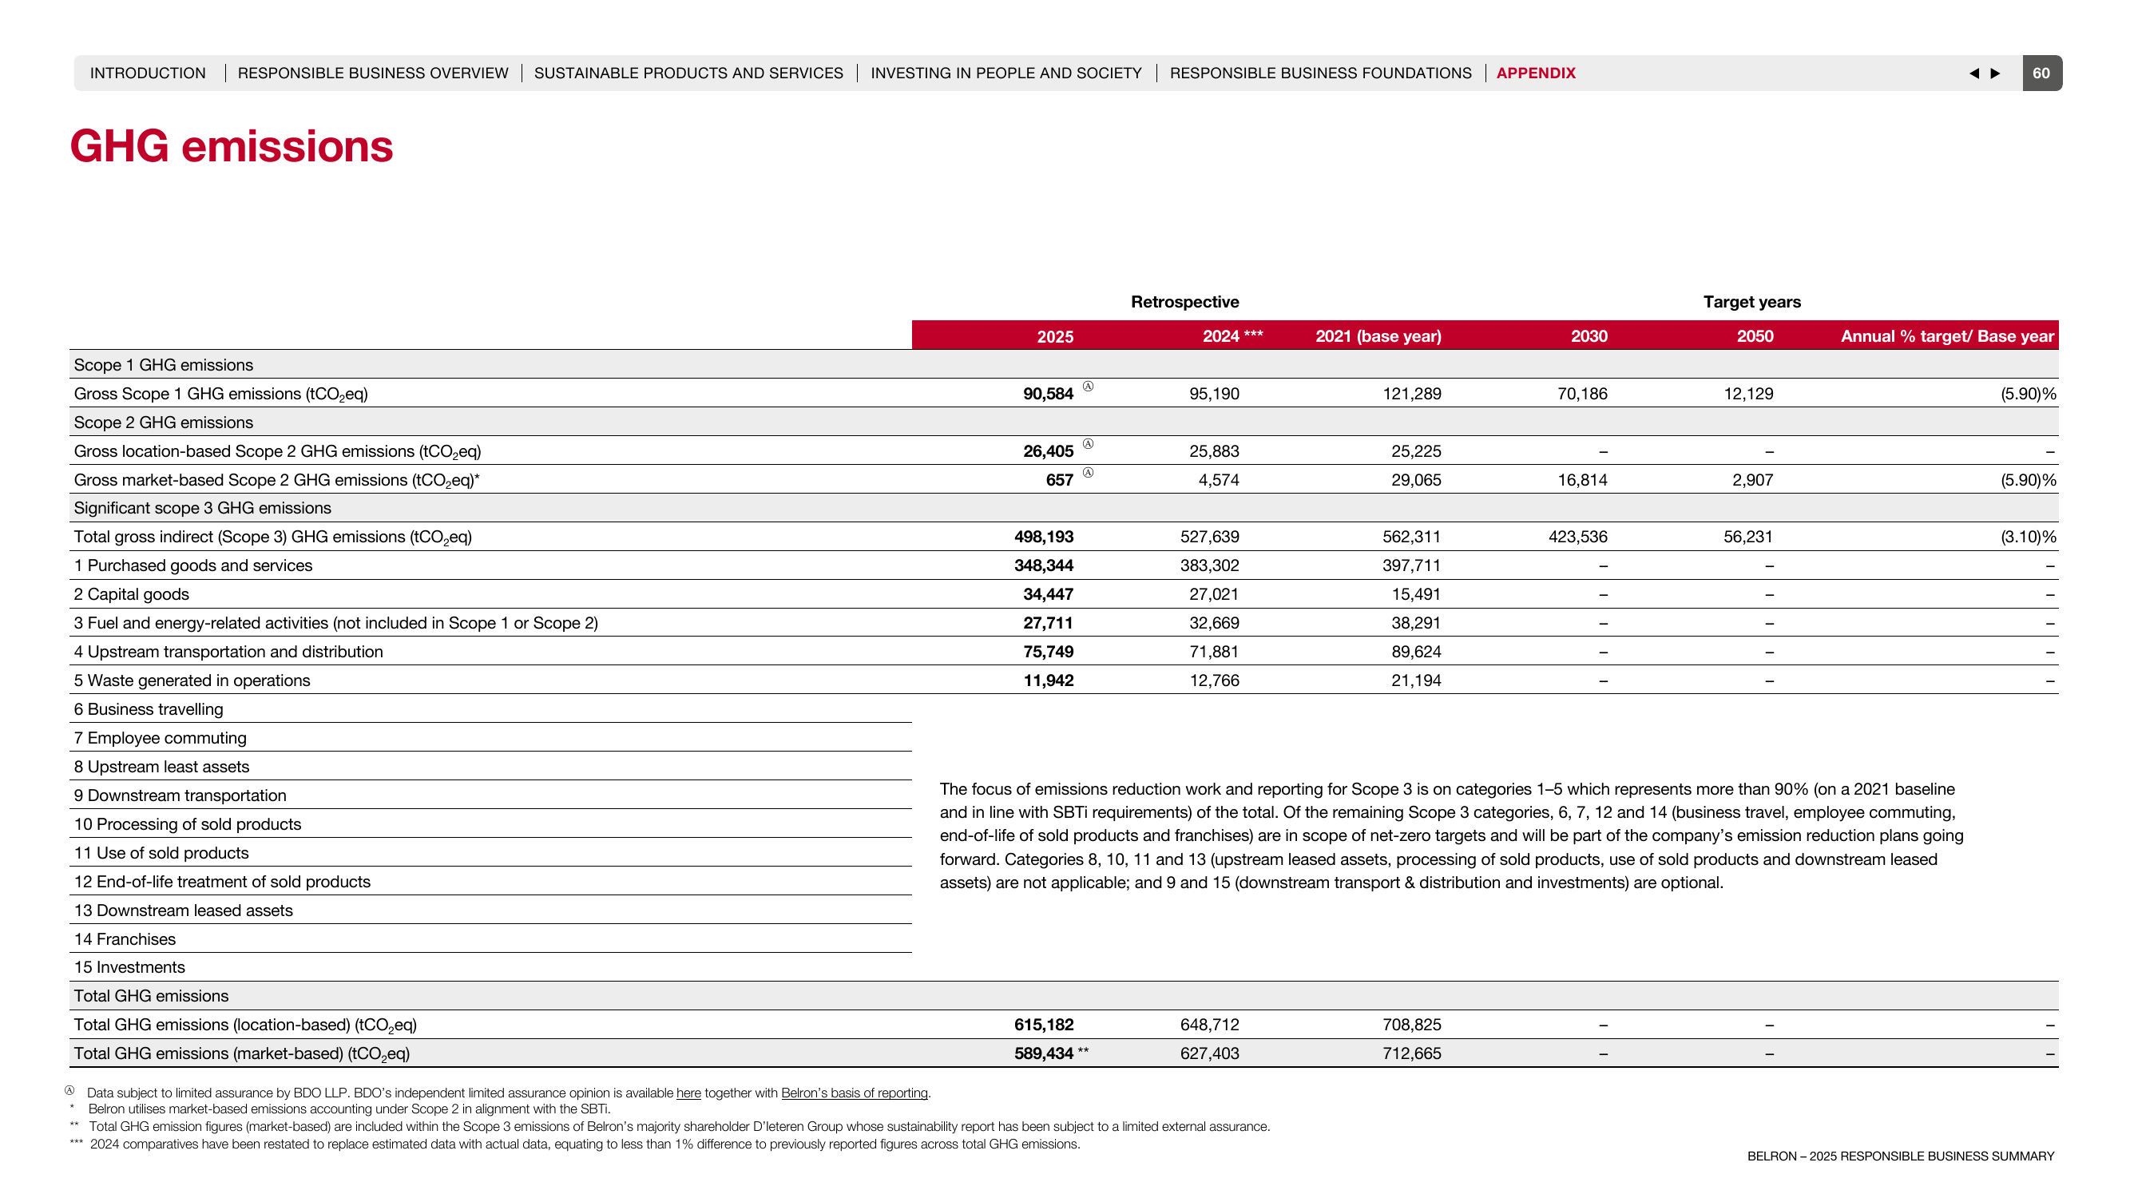This screenshot has width=2130, height=1198.
Task: Click the Retrospective group heading
Action: 1185,302
